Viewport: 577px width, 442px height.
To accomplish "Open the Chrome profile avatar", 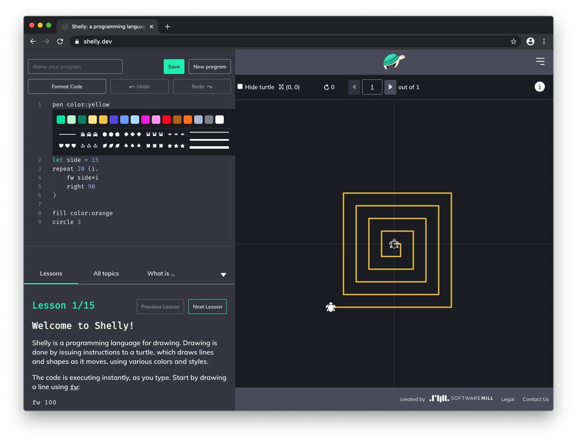I will pyautogui.click(x=530, y=42).
